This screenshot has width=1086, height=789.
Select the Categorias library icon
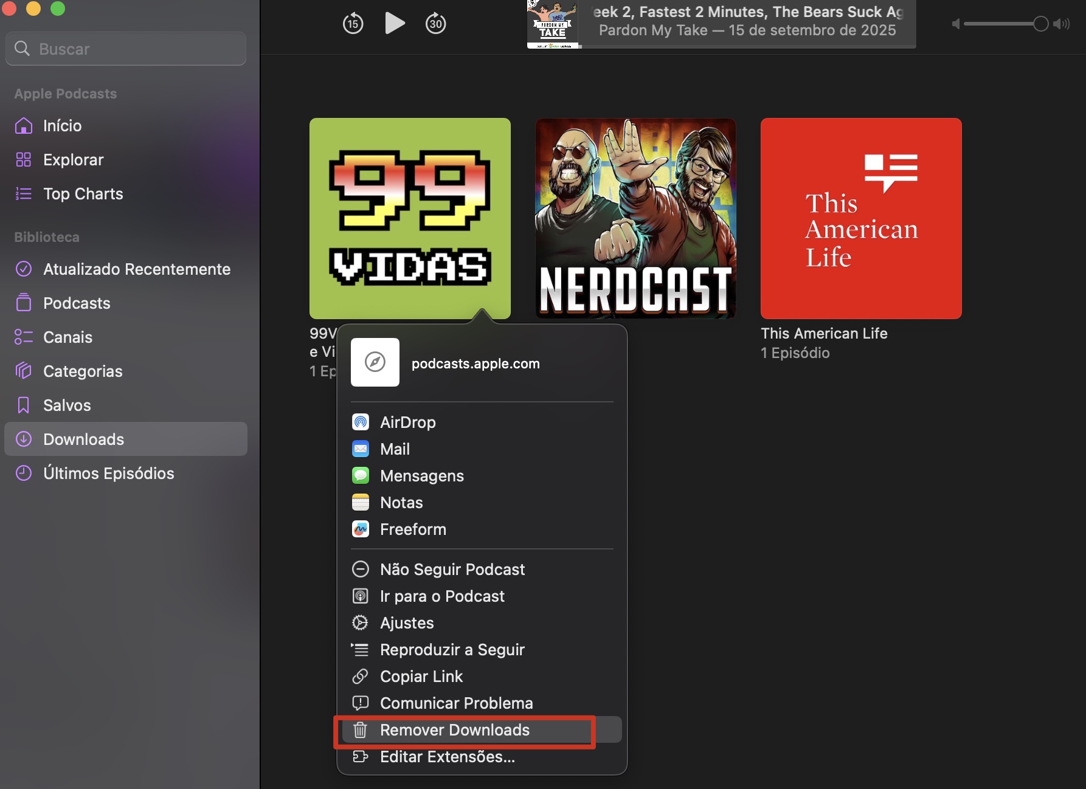point(23,371)
